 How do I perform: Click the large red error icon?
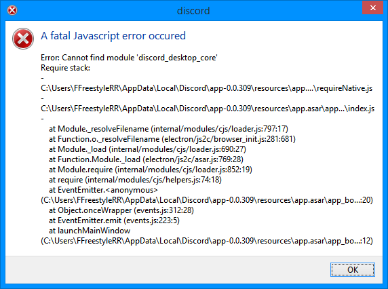23,39
